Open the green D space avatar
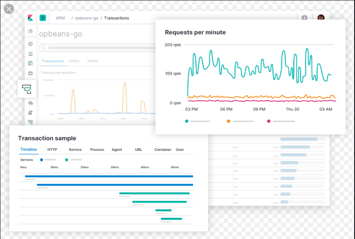355x239 pixels. pyautogui.click(x=43, y=18)
